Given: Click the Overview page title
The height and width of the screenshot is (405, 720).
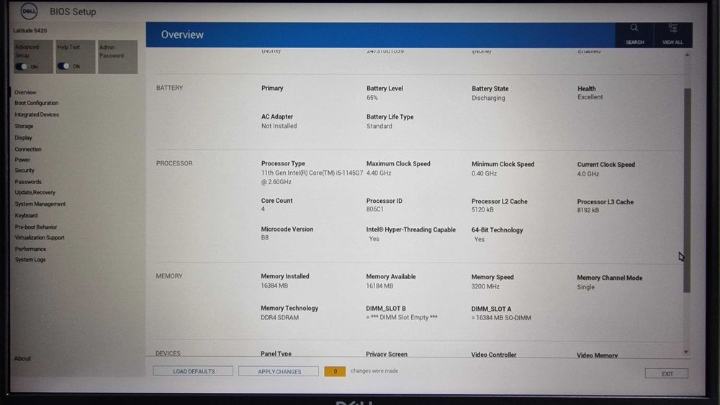Looking at the screenshot, I should coord(182,35).
